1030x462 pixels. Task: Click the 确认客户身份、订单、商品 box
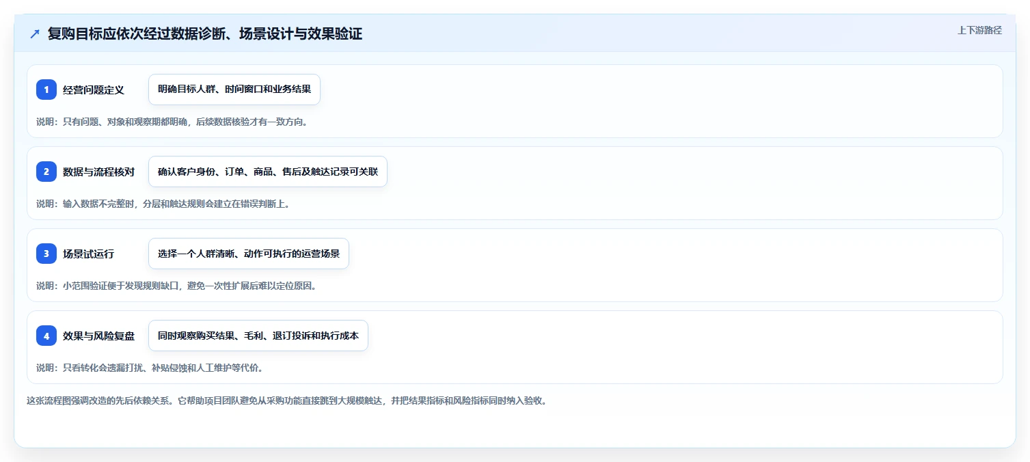click(x=268, y=172)
